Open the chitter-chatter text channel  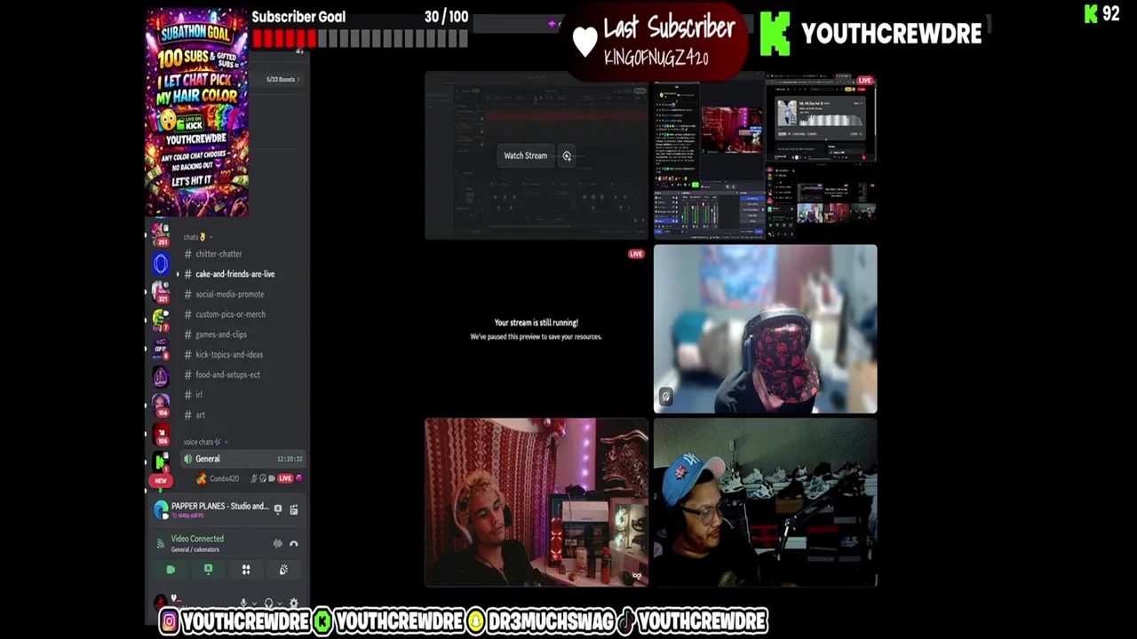click(x=219, y=254)
